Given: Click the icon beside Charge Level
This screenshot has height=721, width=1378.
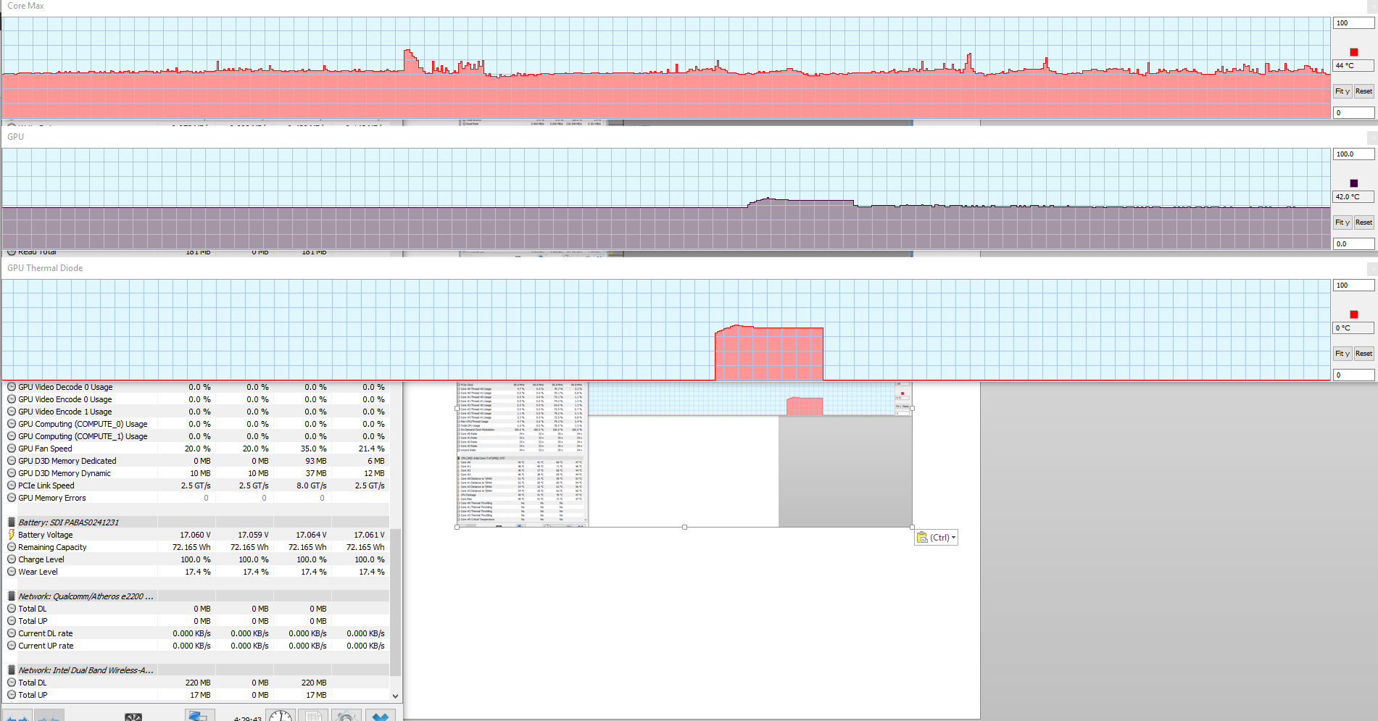Looking at the screenshot, I should [x=12, y=559].
